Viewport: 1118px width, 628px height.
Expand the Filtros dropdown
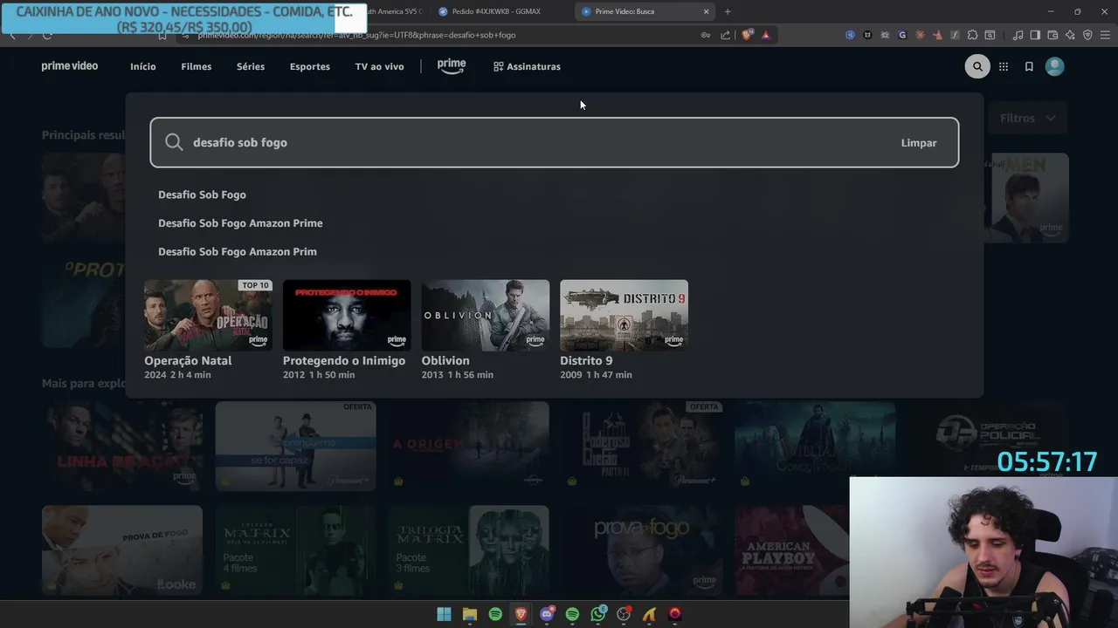click(x=1028, y=118)
